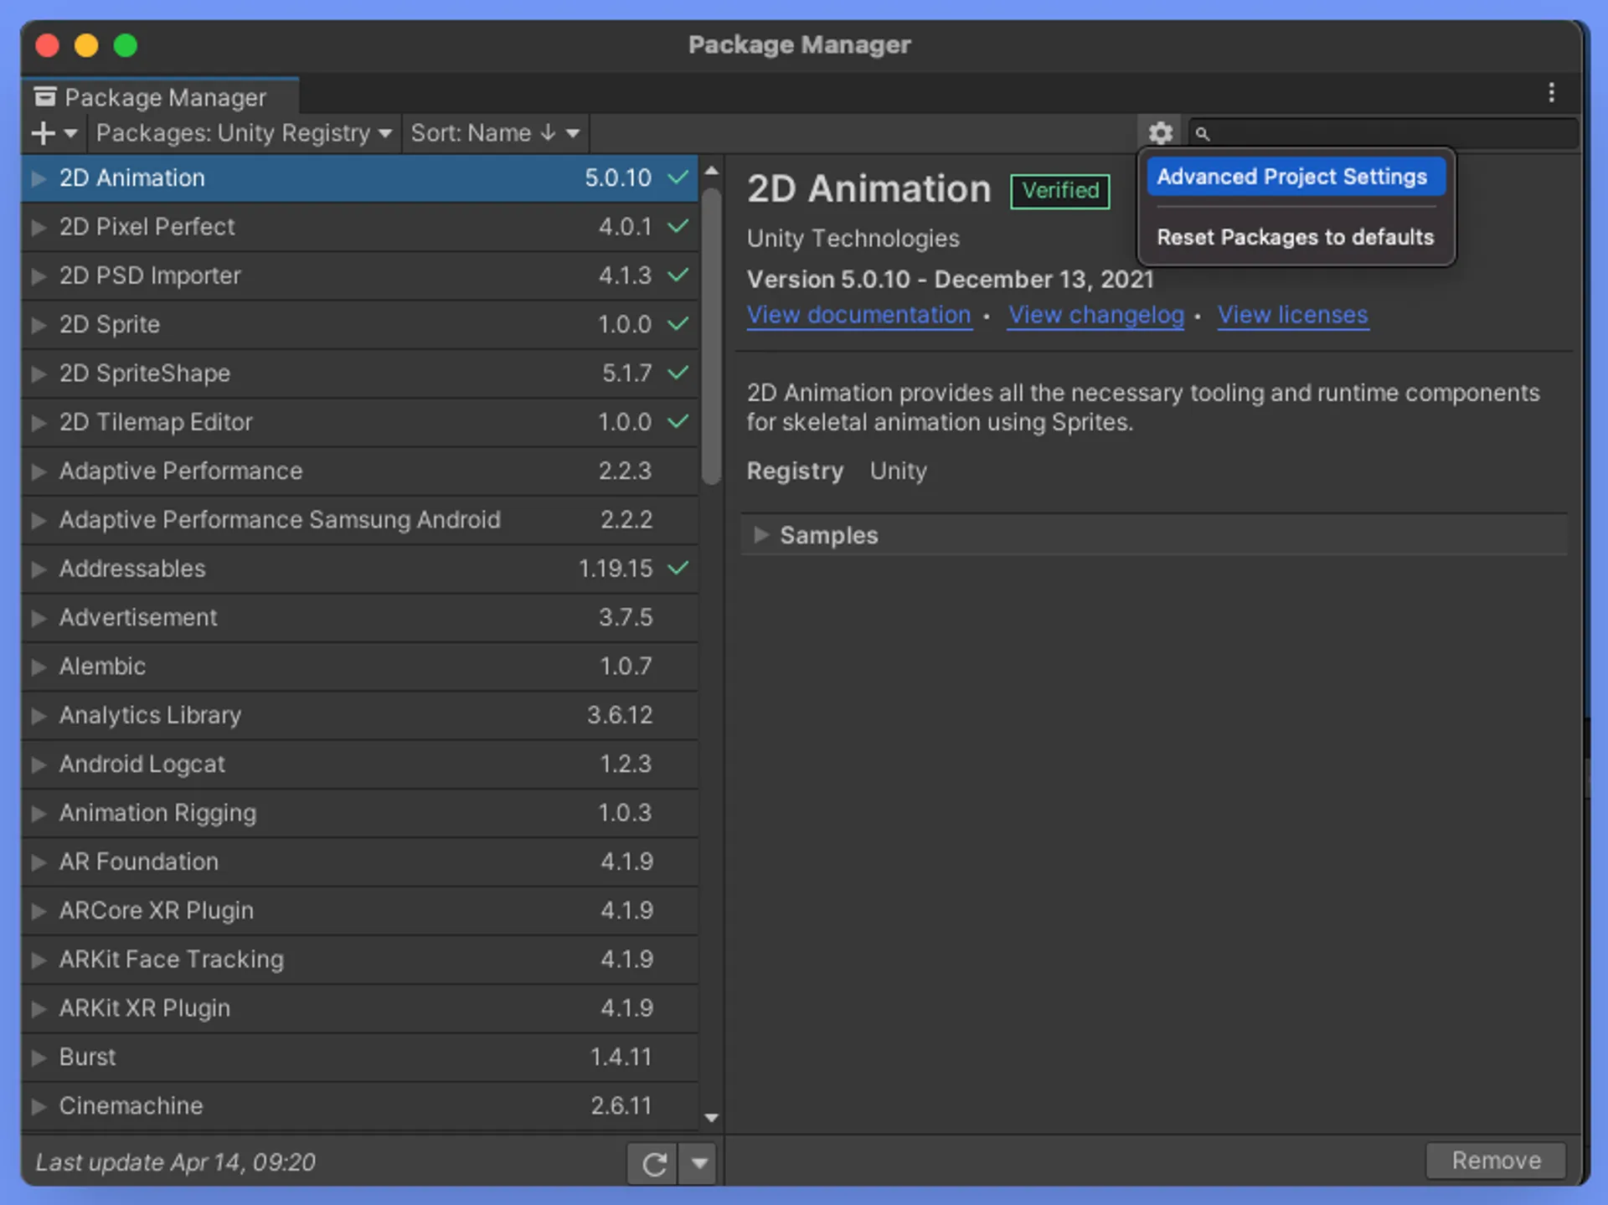Click the red close window button
Screen dimensions: 1608x1205
pos(48,45)
